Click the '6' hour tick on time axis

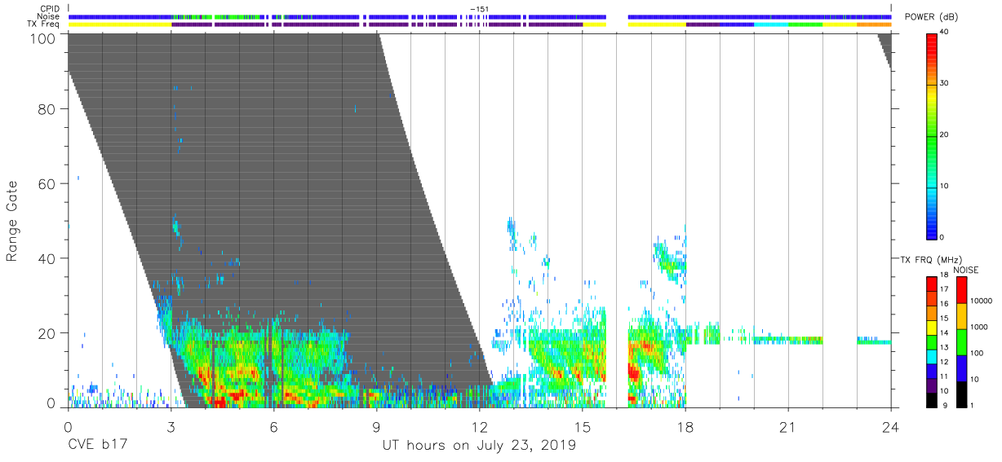click(x=273, y=426)
